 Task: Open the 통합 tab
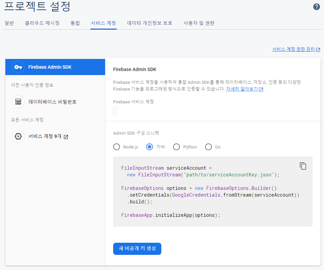point(75,23)
